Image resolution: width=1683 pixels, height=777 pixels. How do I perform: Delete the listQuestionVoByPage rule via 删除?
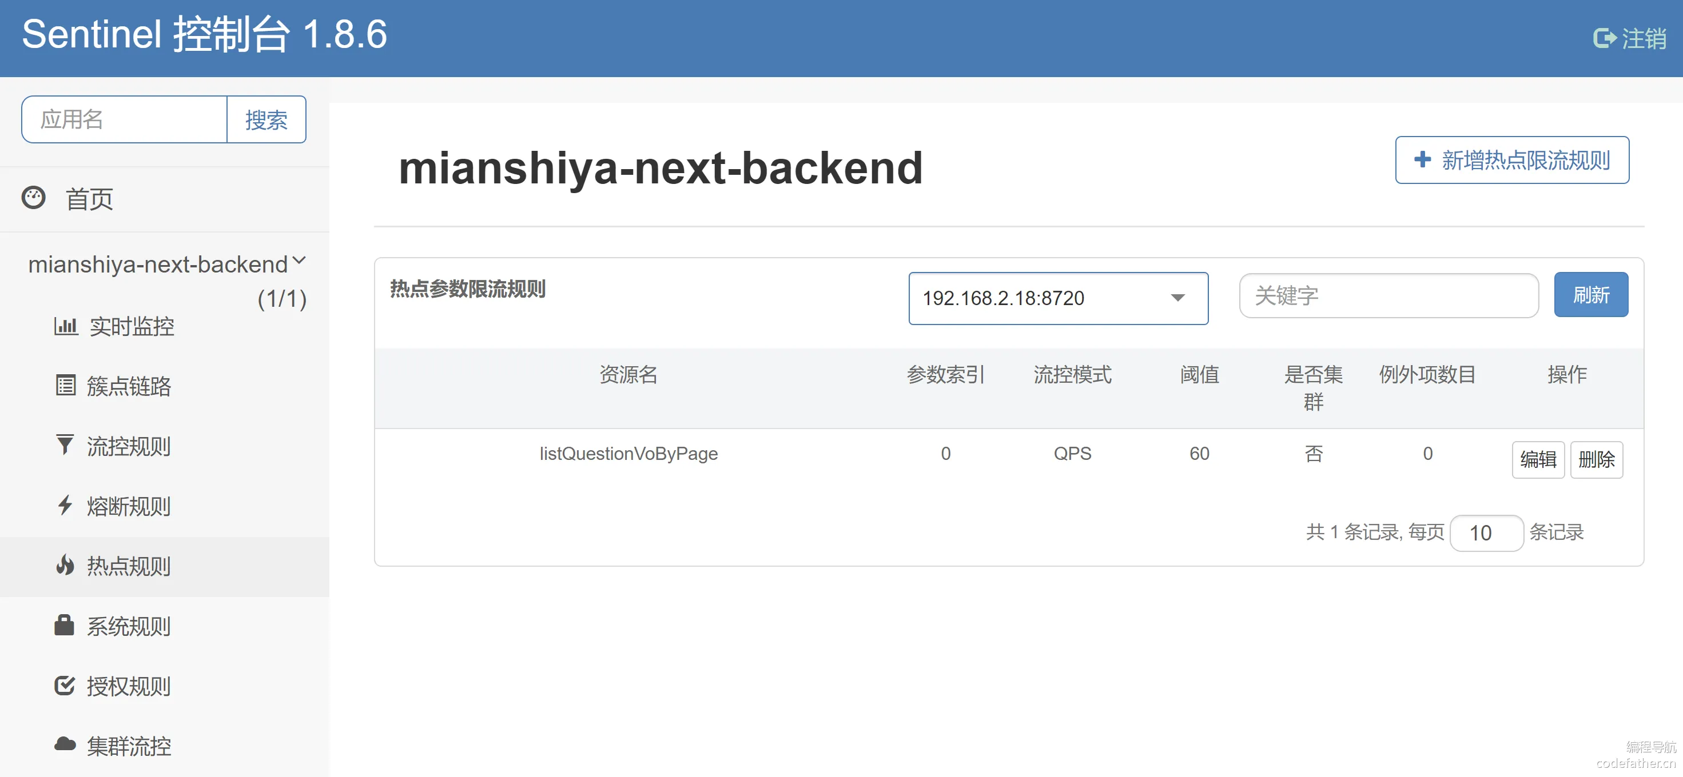click(1596, 460)
